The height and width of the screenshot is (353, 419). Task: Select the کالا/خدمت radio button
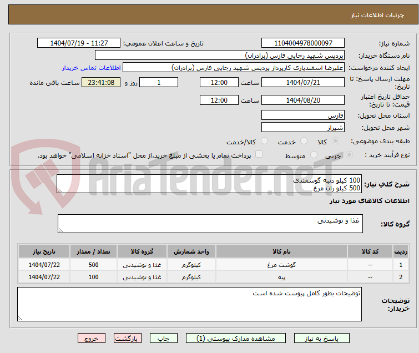click(264, 141)
